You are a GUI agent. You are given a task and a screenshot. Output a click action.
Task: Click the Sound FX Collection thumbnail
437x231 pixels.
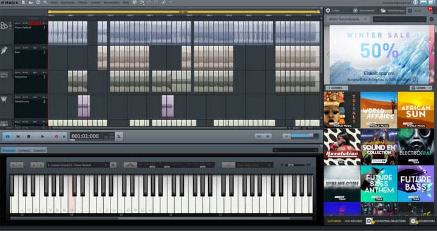[379, 147]
